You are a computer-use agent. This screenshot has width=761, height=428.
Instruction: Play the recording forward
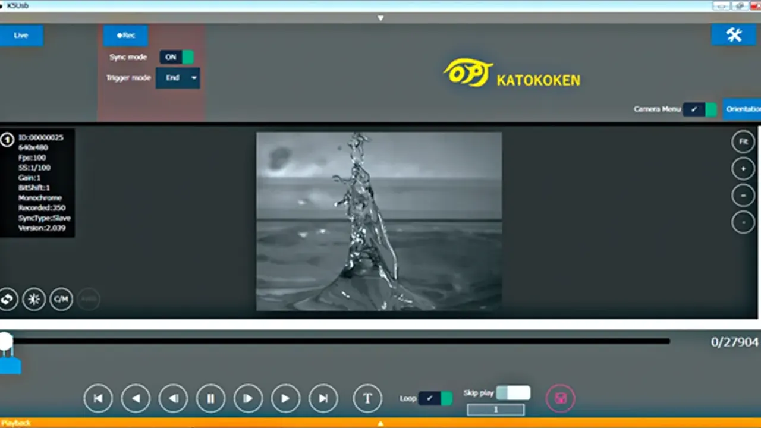[x=285, y=398]
